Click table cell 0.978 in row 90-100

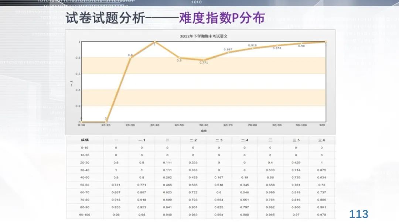322,215
